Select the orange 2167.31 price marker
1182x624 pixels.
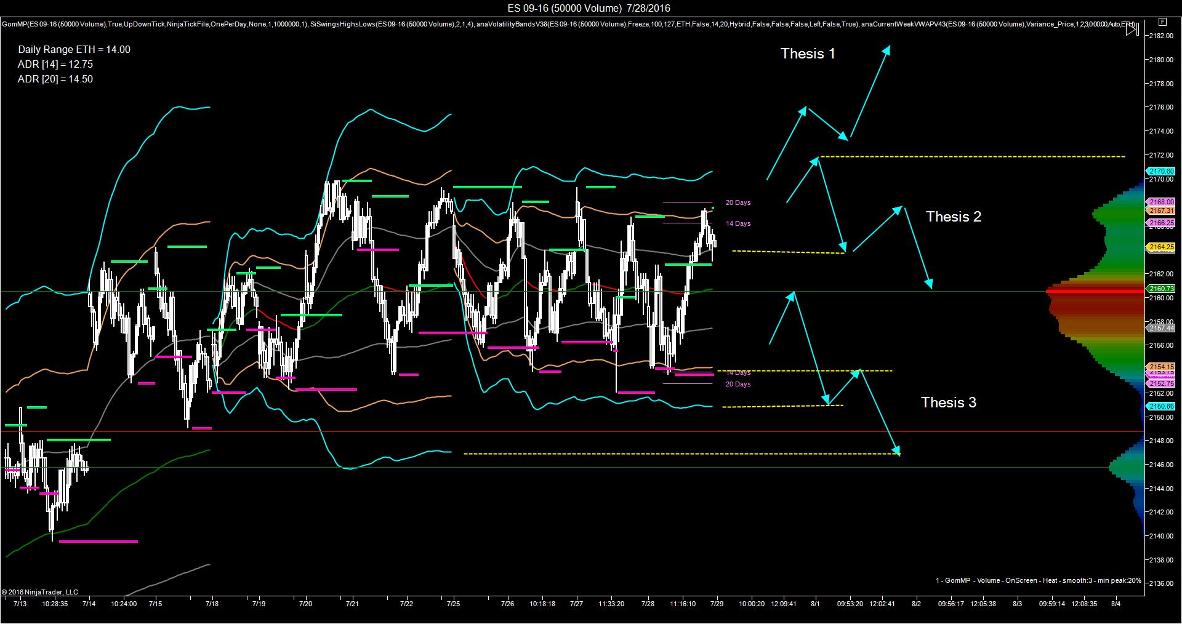coord(1161,210)
